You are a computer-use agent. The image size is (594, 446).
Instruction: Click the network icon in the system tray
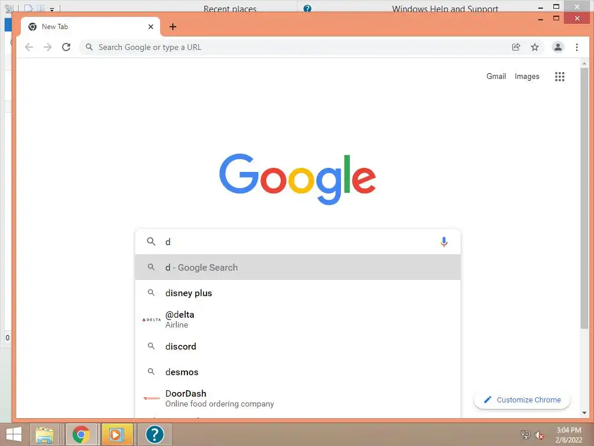(x=525, y=434)
